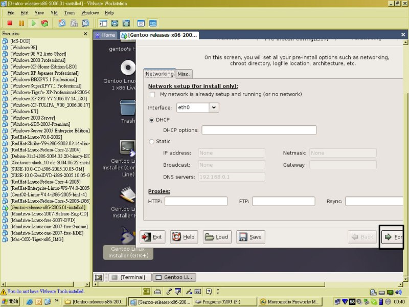Select [RedHat-Linux-V8.0-2002] in Favorites
The width and height of the screenshot is (409, 307).
(x=36, y=137)
